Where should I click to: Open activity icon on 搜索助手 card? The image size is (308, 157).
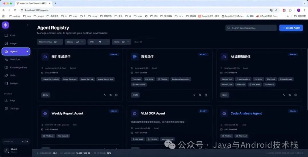(x=194, y=95)
